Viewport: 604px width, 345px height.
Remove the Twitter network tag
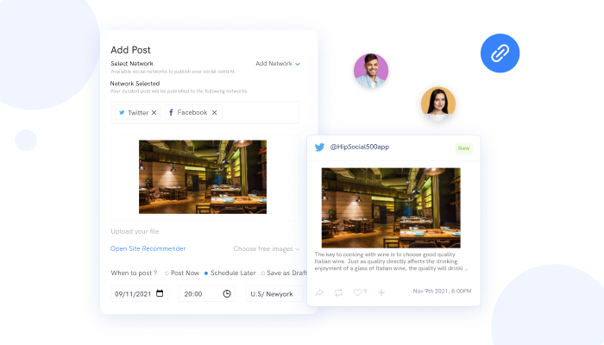point(154,112)
